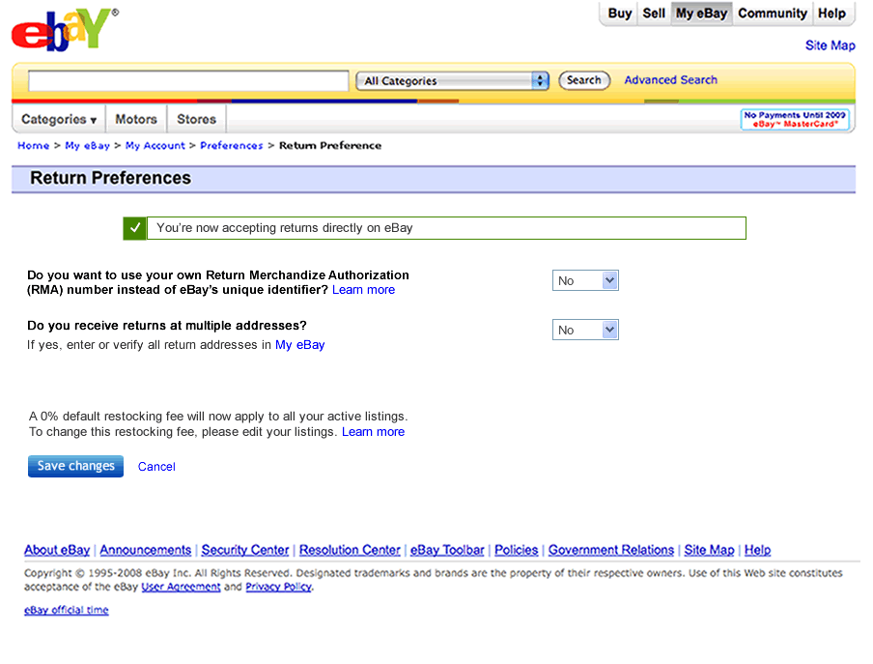Open the Community tab
This screenshot has width=873, height=664.
(773, 14)
